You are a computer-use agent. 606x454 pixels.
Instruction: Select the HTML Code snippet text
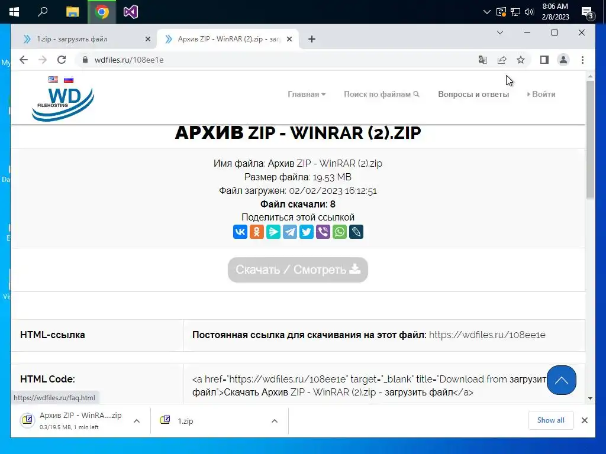click(x=369, y=385)
